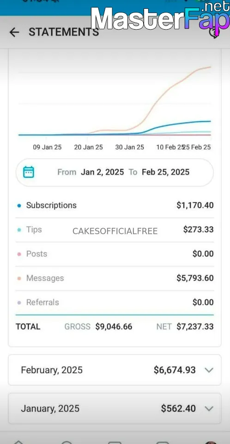The image size is (230, 444).
Task: Tap the second icon in the bottom navigation bar
Action: 67,442
